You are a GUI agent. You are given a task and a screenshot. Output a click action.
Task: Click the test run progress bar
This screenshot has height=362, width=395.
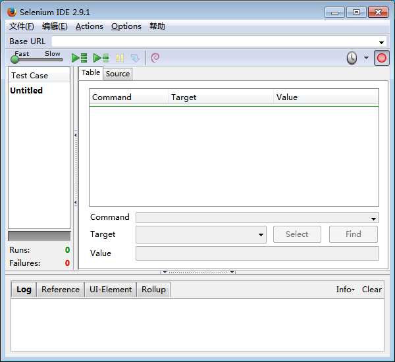click(x=39, y=236)
